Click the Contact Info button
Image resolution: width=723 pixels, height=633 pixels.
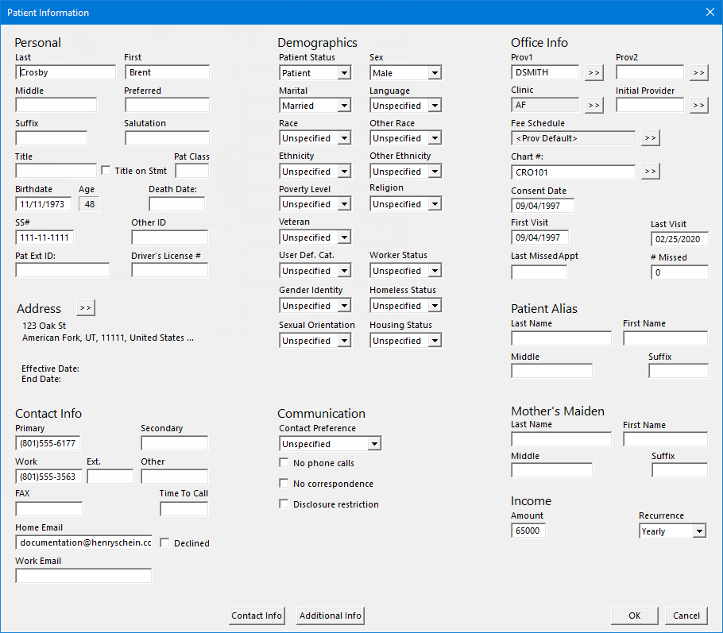[x=257, y=616]
